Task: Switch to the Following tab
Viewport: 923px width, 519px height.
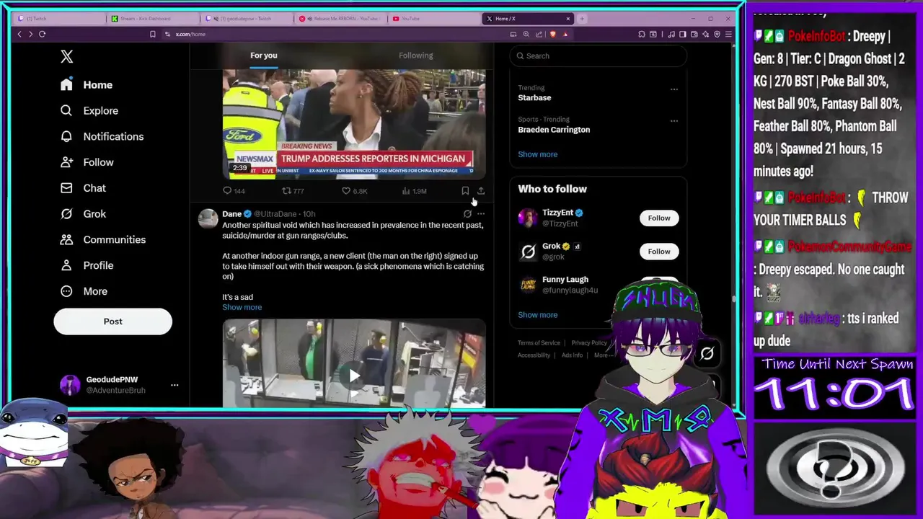Action: pos(416,56)
